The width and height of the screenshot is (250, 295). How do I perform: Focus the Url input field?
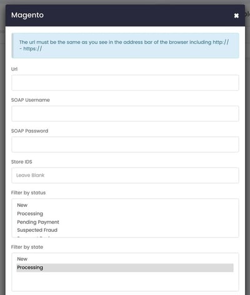coord(125,82)
